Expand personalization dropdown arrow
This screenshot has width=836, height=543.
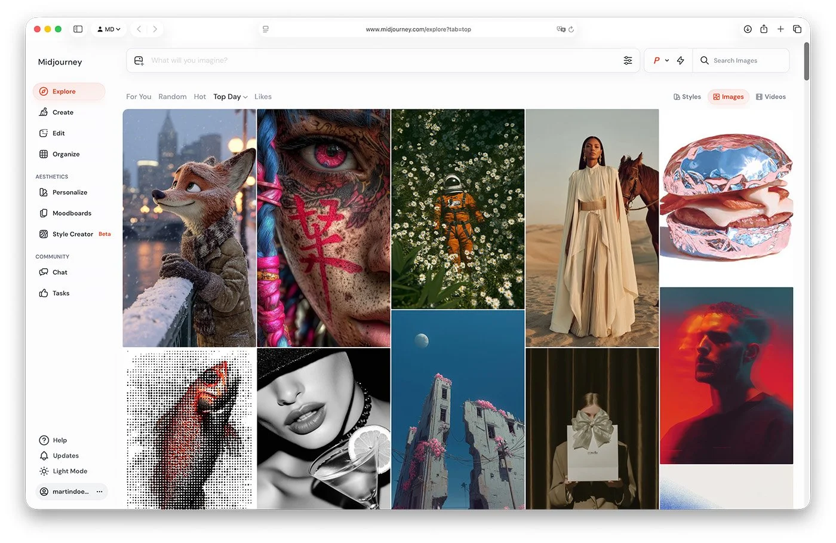(x=667, y=60)
